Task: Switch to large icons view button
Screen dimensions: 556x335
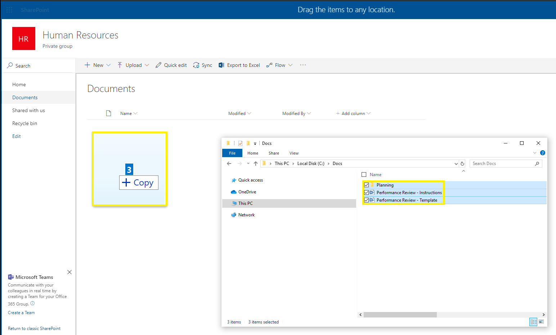Action: point(541,322)
